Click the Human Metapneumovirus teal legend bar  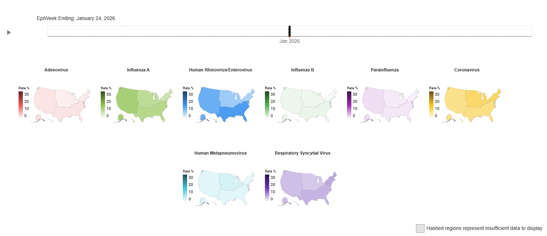[185, 187]
